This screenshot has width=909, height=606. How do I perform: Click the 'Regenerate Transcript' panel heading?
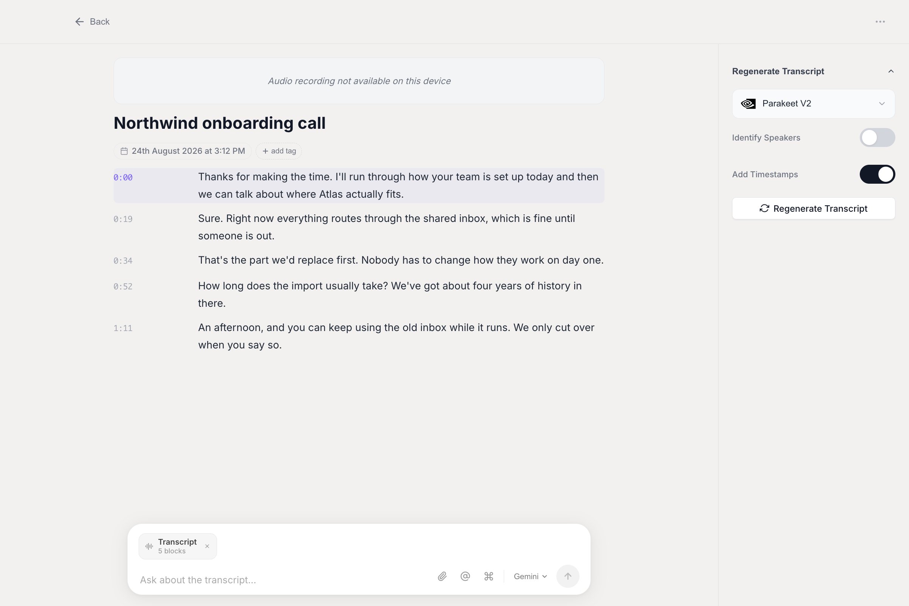coord(778,71)
